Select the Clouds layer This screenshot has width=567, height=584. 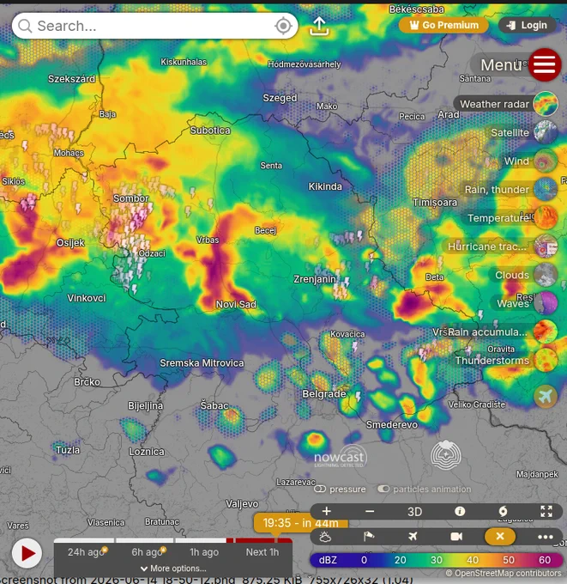[545, 275]
